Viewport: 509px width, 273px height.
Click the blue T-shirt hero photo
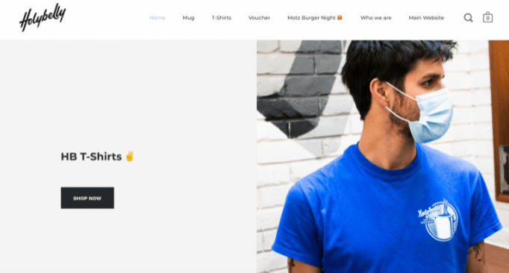click(x=383, y=157)
